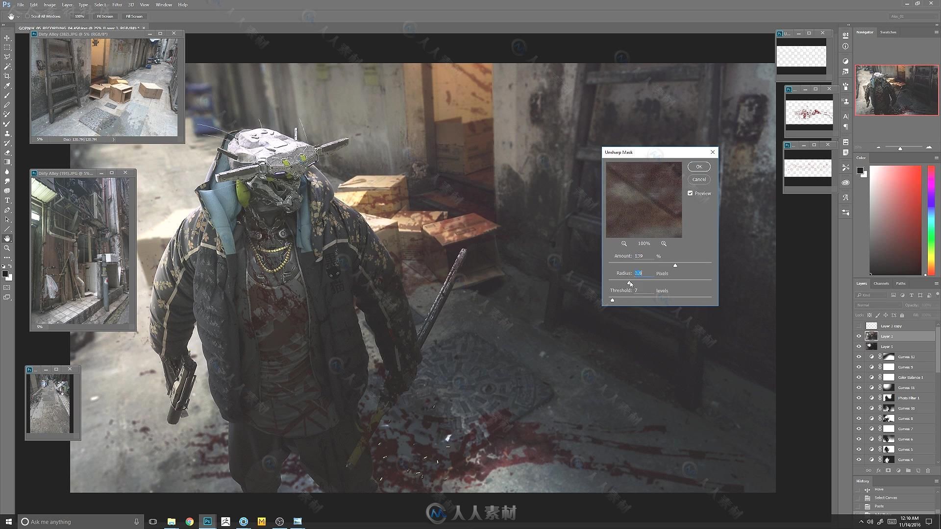Screen dimensions: 941x529
Task: Open the Image menu
Action: coord(50,4)
